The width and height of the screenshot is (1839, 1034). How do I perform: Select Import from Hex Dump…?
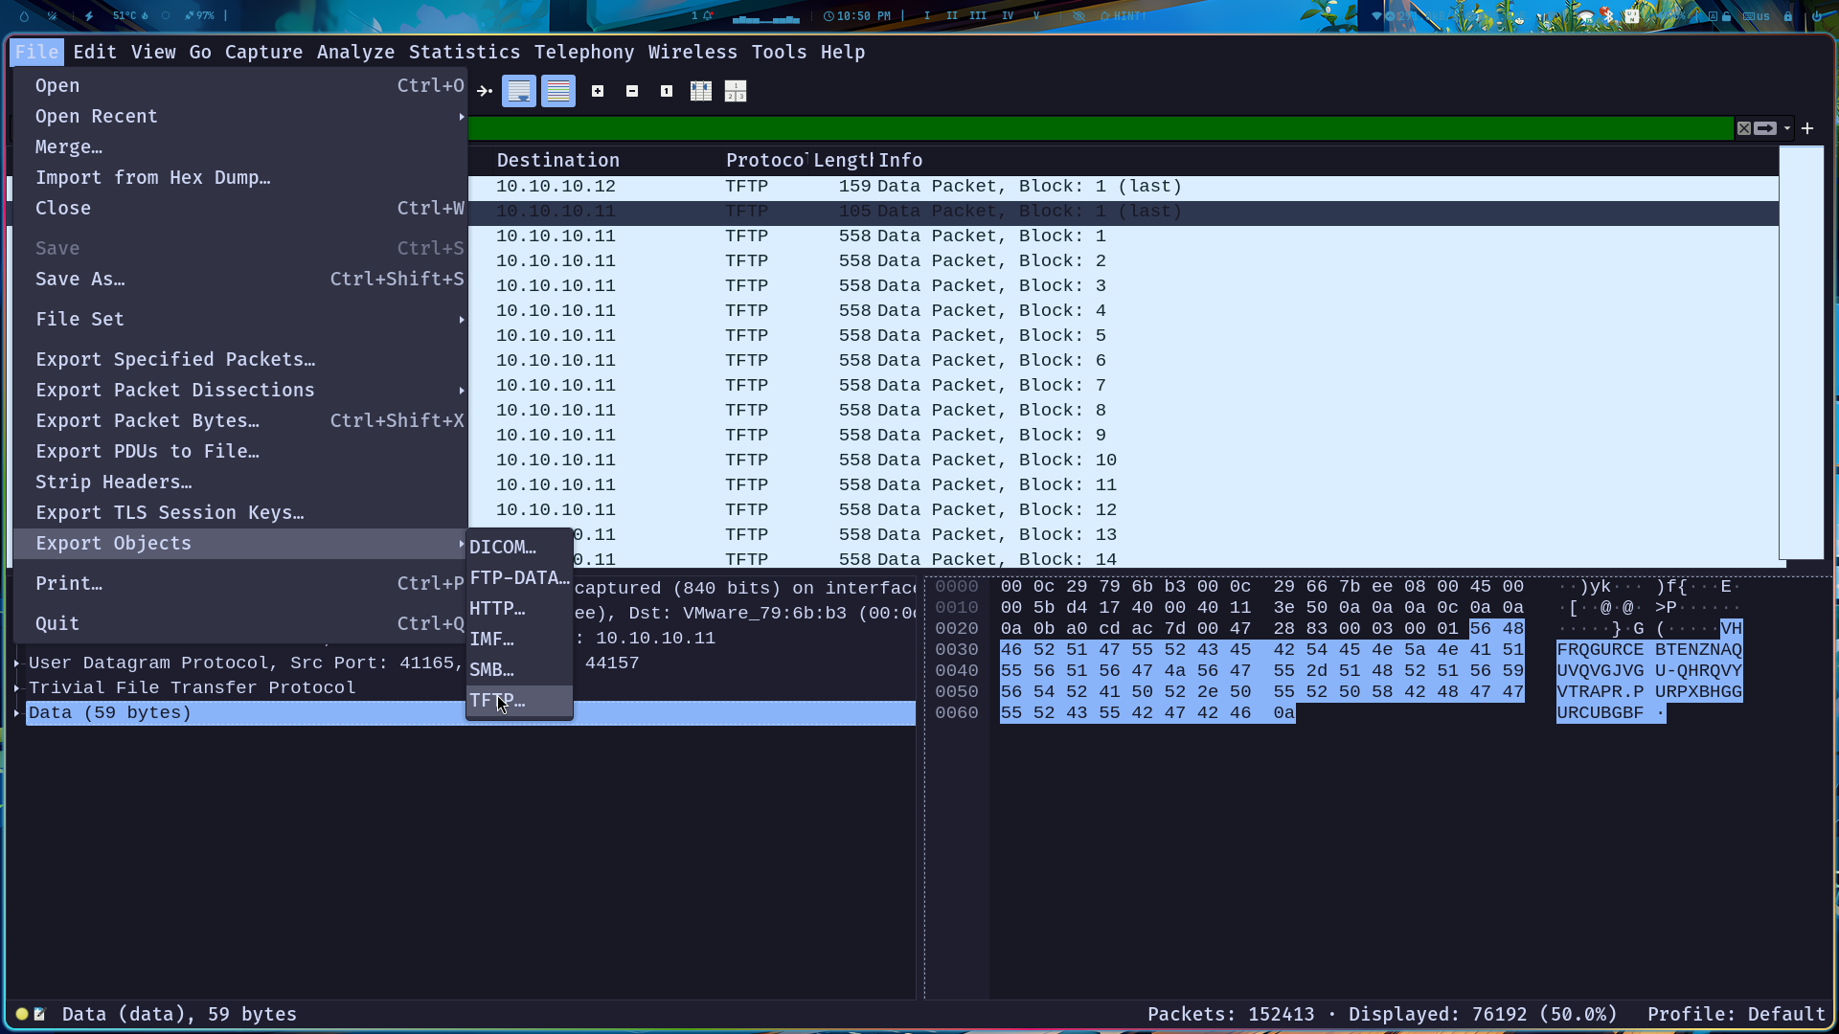coord(240,177)
